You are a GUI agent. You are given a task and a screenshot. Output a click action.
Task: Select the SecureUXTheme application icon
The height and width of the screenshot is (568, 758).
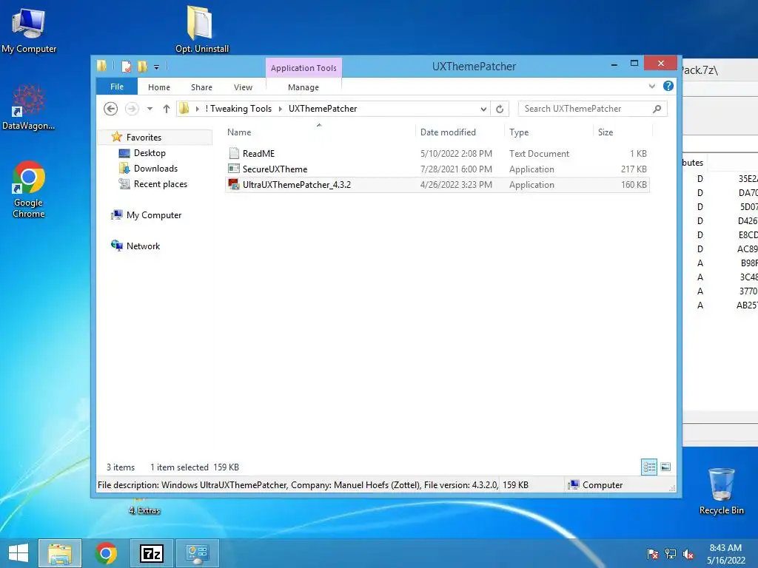click(234, 169)
